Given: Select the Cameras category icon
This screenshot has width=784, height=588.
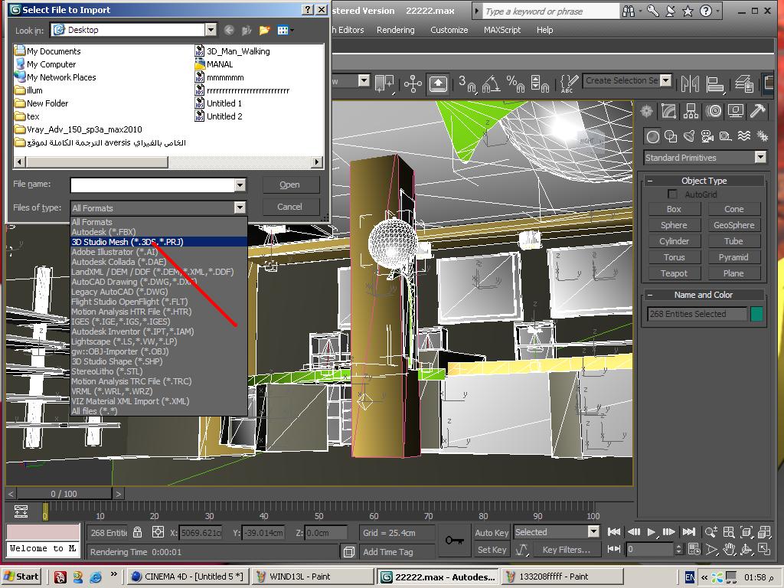Looking at the screenshot, I should tap(707, 136).
